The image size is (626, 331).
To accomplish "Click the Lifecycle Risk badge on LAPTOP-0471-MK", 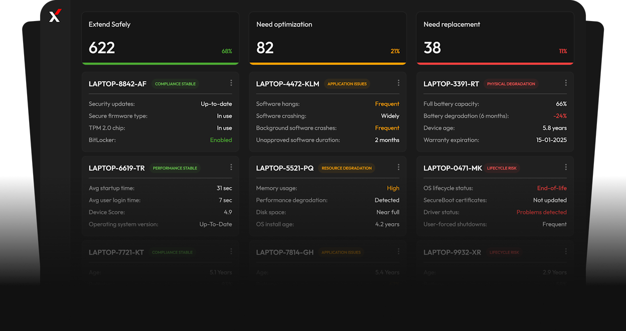I will (x=502, y=168).
